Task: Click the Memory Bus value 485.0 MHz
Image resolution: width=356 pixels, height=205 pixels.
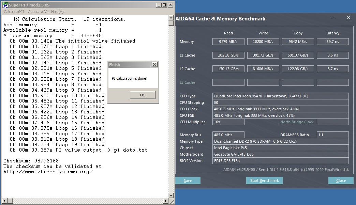Action: tap(228, 135)
